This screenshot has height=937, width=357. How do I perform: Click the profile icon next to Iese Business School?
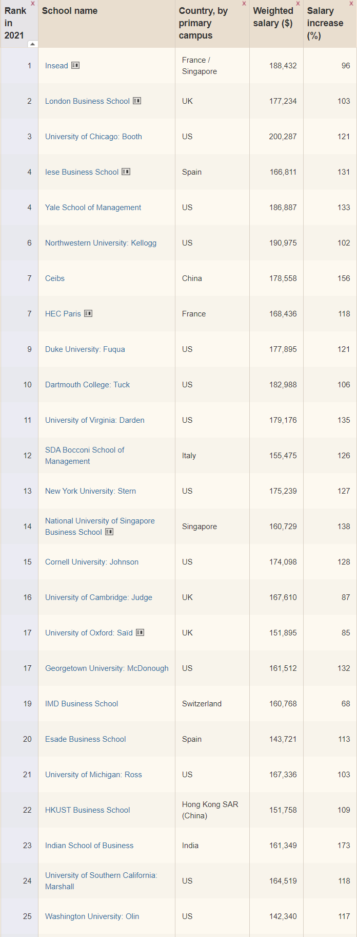point(126,172)
